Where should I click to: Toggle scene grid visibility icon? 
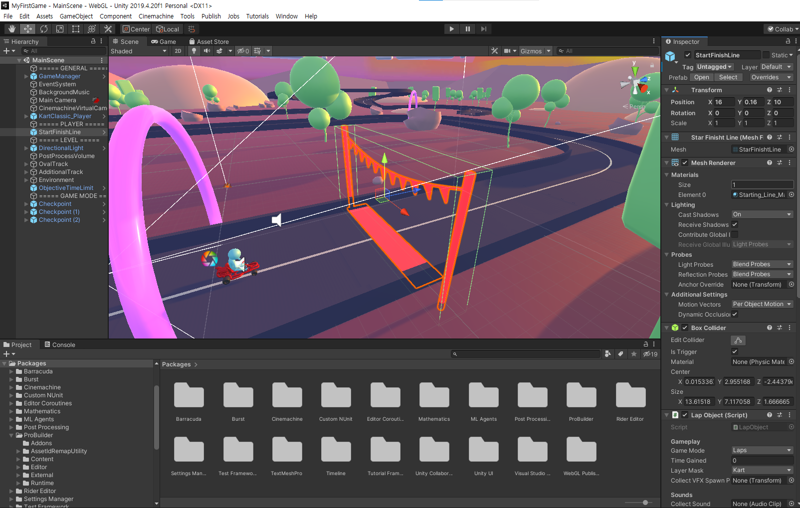point(257,51)
